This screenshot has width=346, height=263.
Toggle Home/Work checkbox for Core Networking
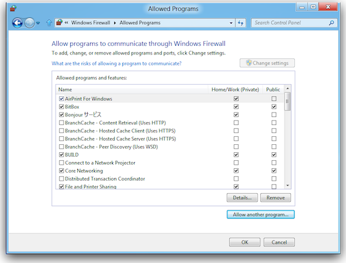(x=236, y=171)
